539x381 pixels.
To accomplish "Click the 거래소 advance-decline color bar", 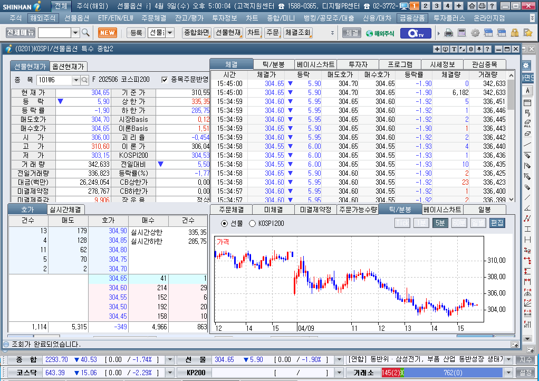I will (x=442, y=373).
